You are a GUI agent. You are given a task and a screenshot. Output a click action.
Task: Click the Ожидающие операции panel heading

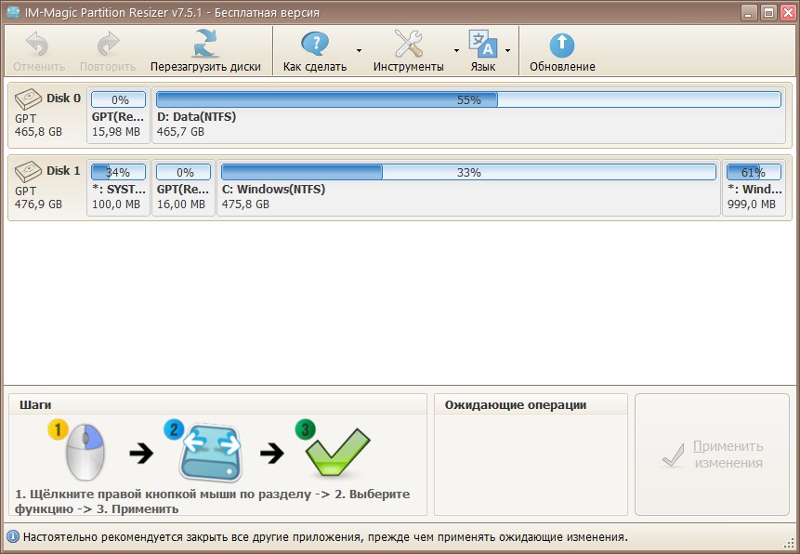coord(516,405)
